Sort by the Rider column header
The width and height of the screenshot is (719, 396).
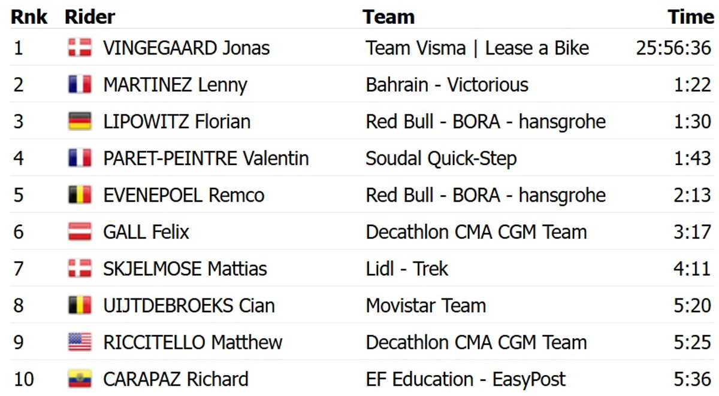90,17
